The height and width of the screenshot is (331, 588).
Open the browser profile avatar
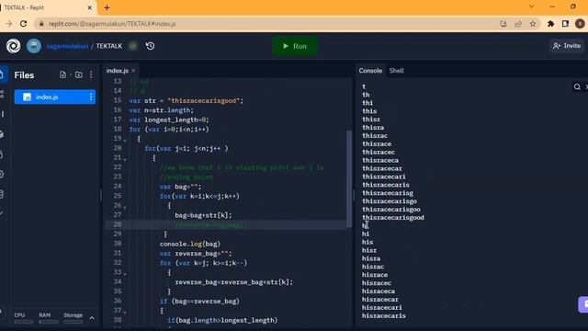pos(580,24)
